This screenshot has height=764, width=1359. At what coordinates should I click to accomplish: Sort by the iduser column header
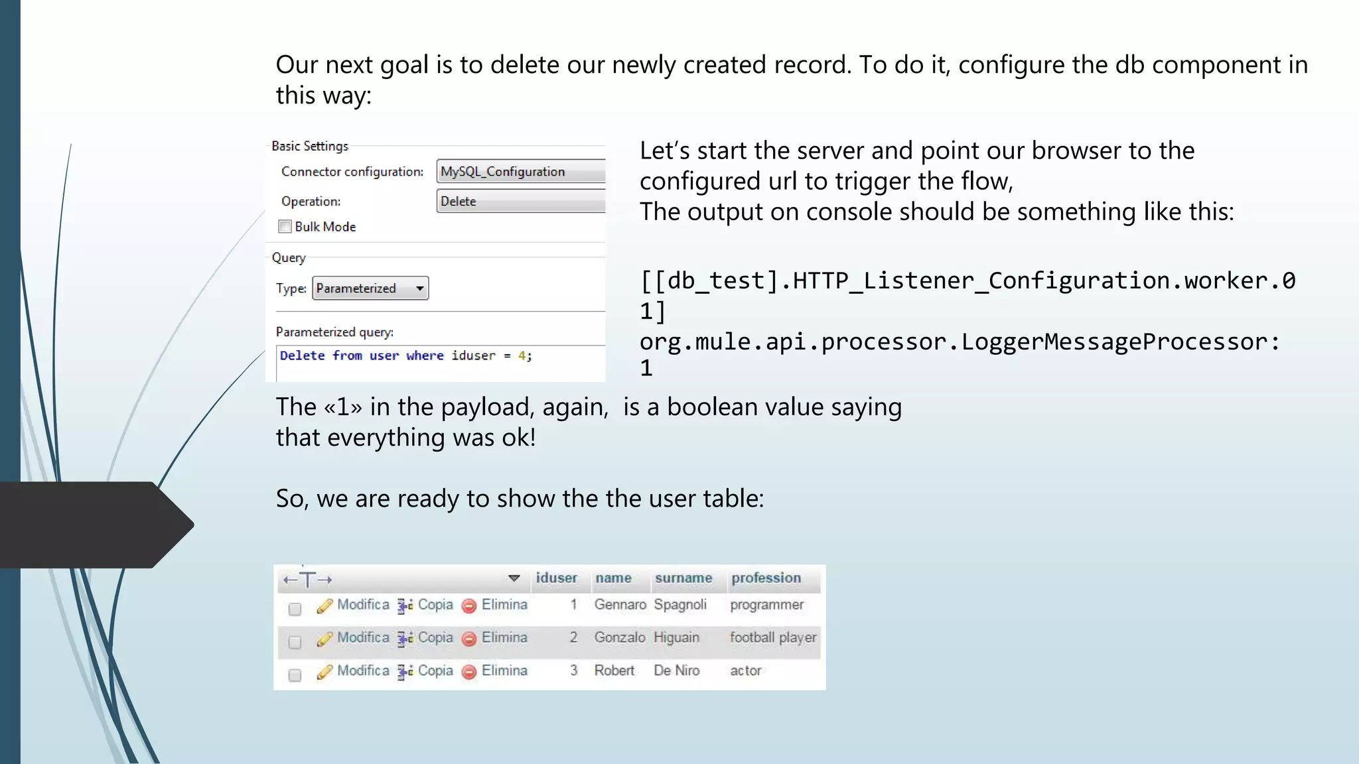tap(556, 578)
